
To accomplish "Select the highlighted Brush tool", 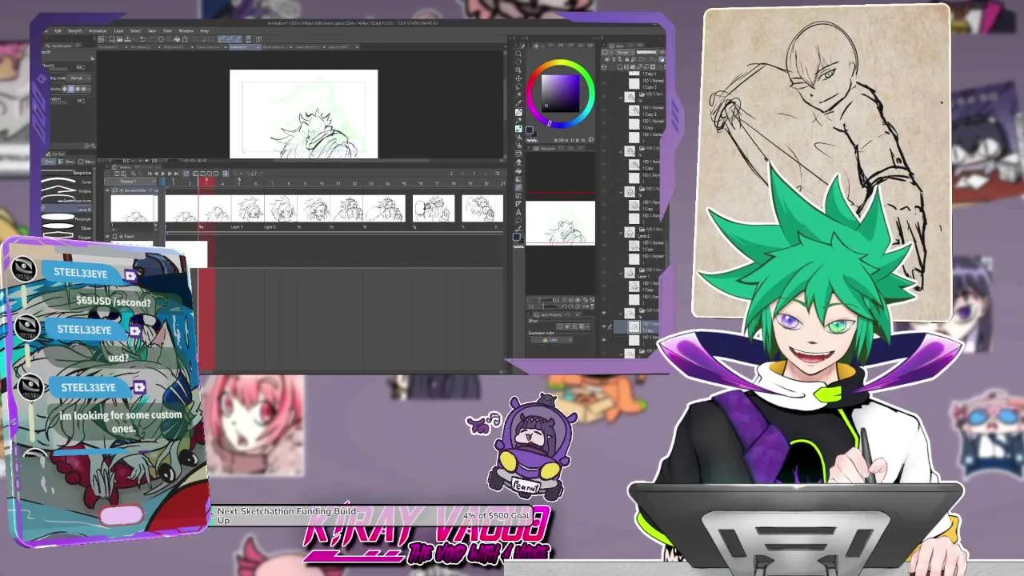I will pyautogui.click(x=518, y=129).
